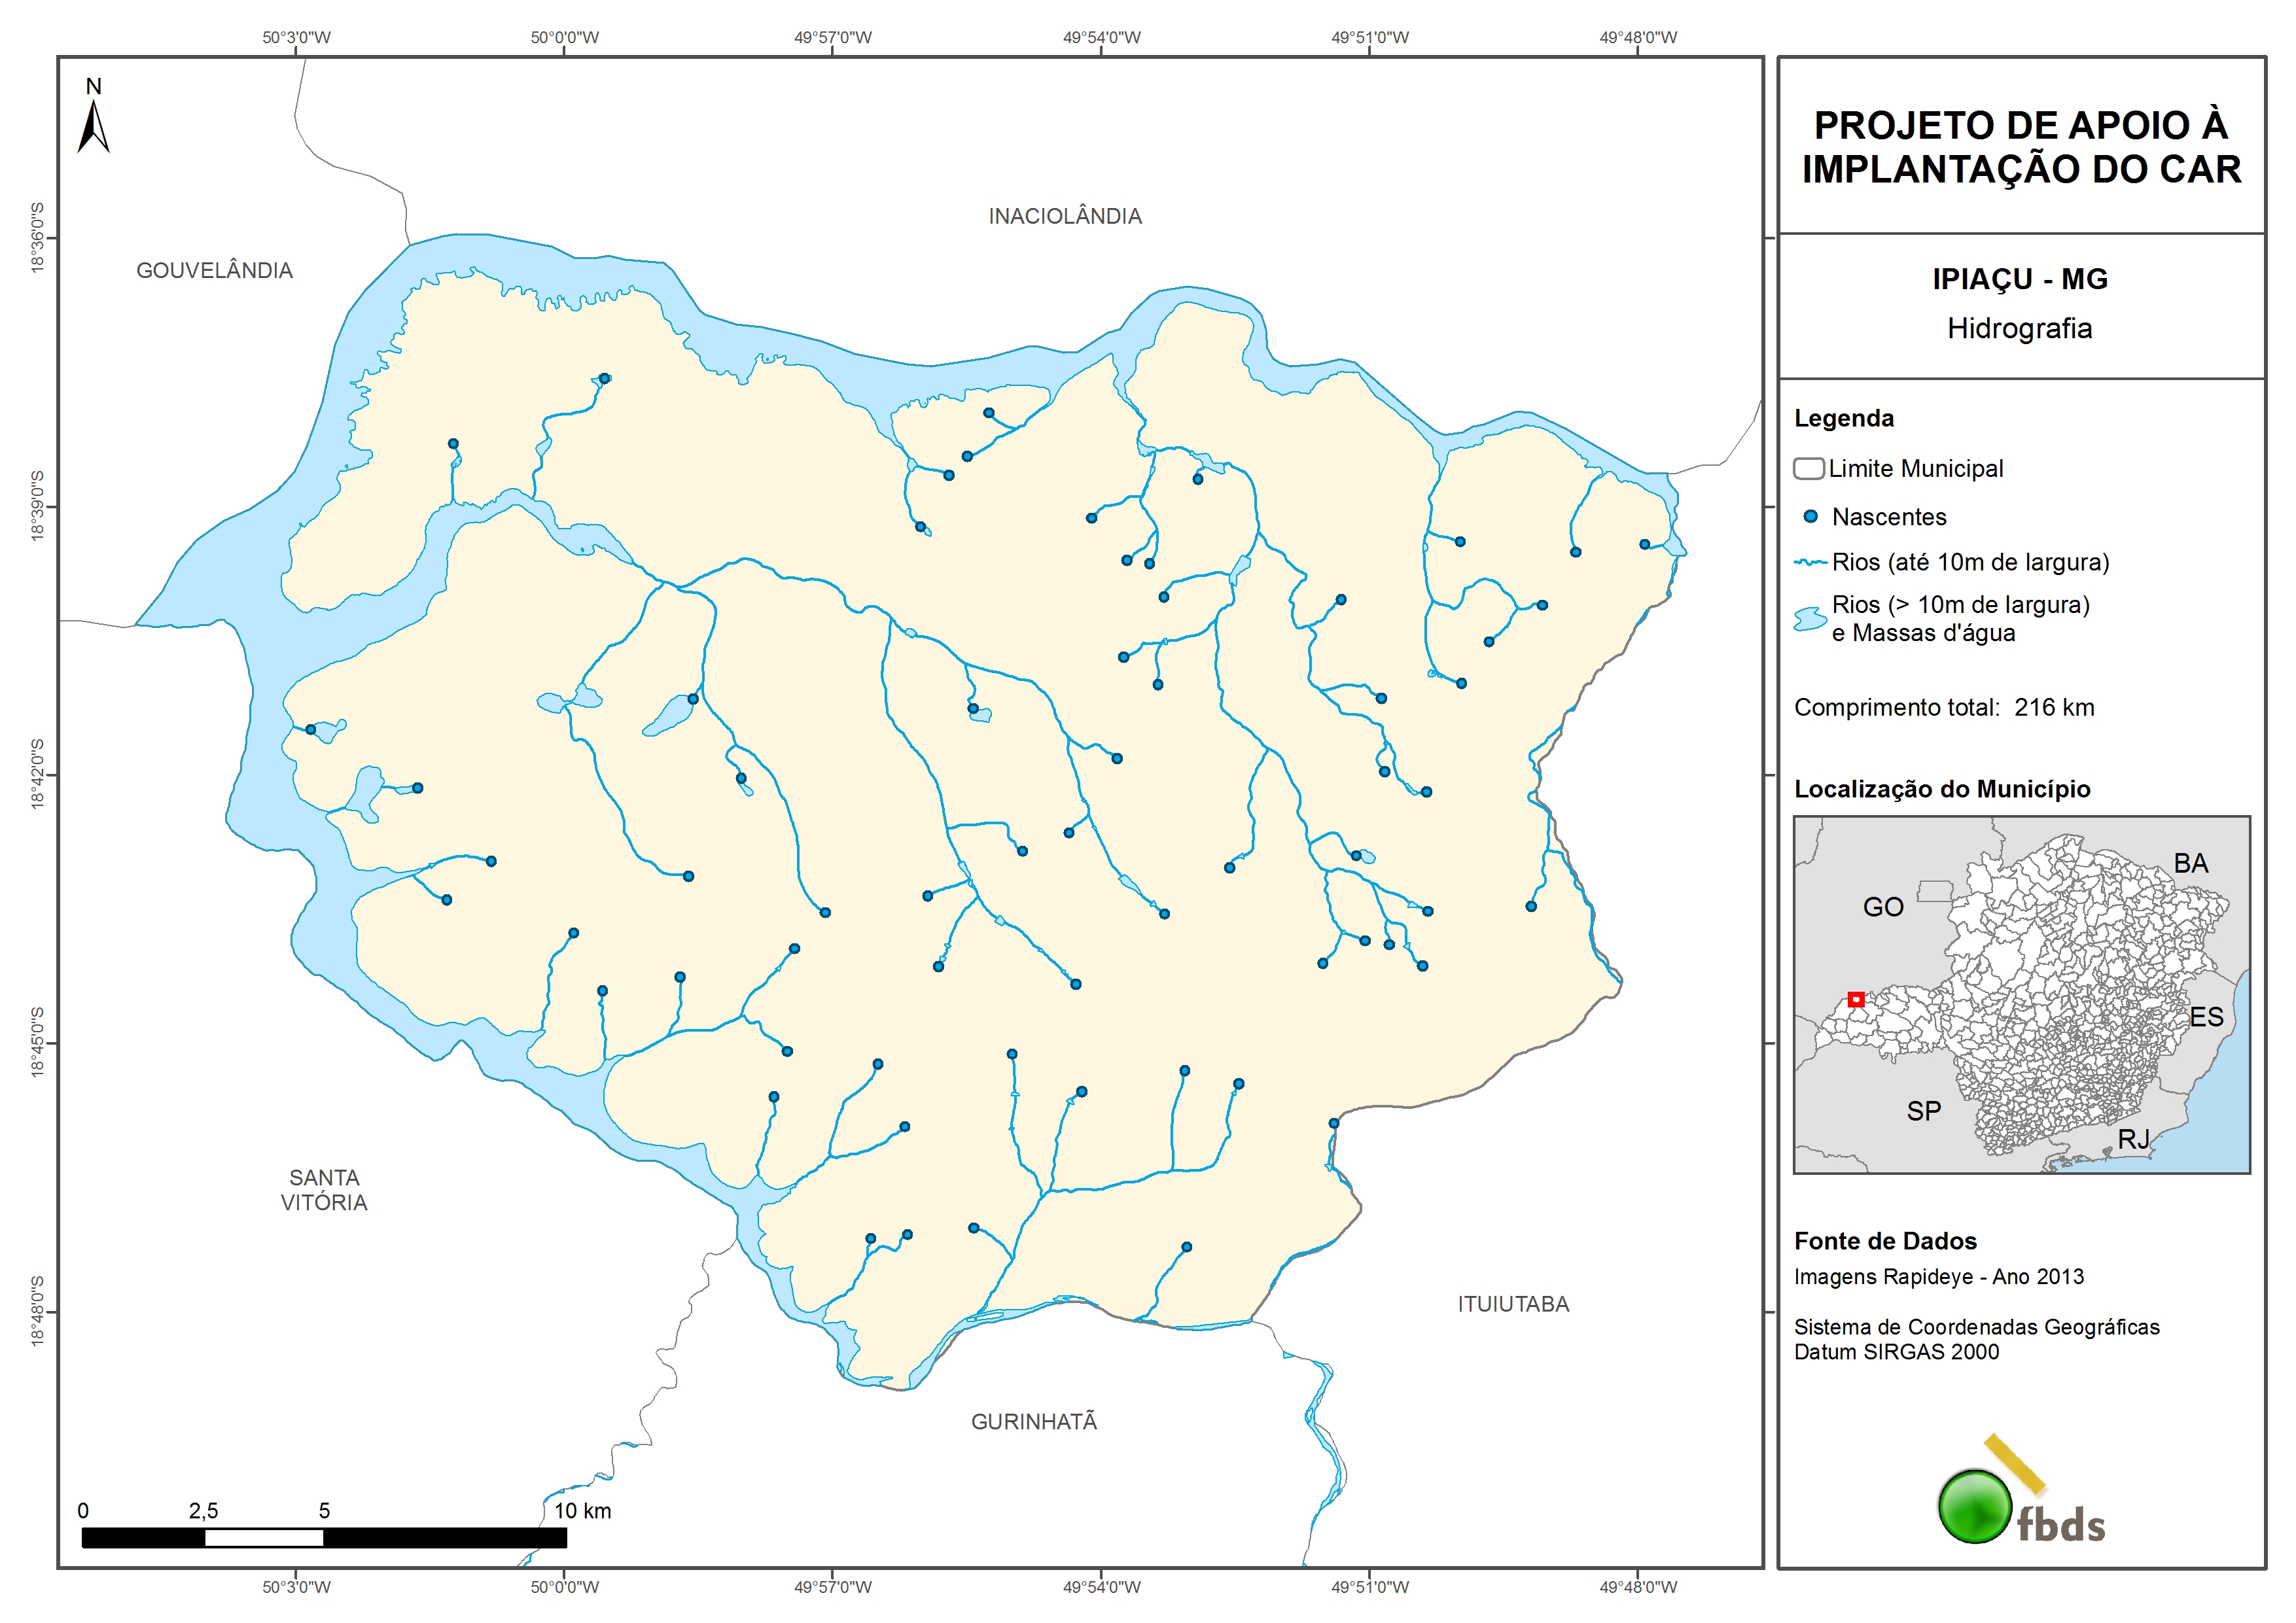Click the SANTA VITÓRIA municipality label
Image resolution: width=2296 pixels, height=1623 pixels.
[324, 1190]
